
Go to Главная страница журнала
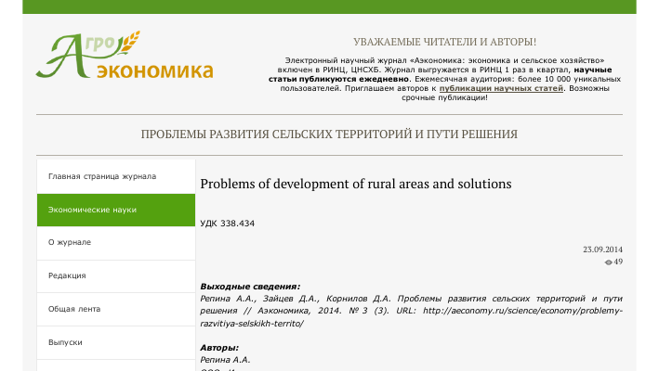pyautogui.click(x=102, y=176)
